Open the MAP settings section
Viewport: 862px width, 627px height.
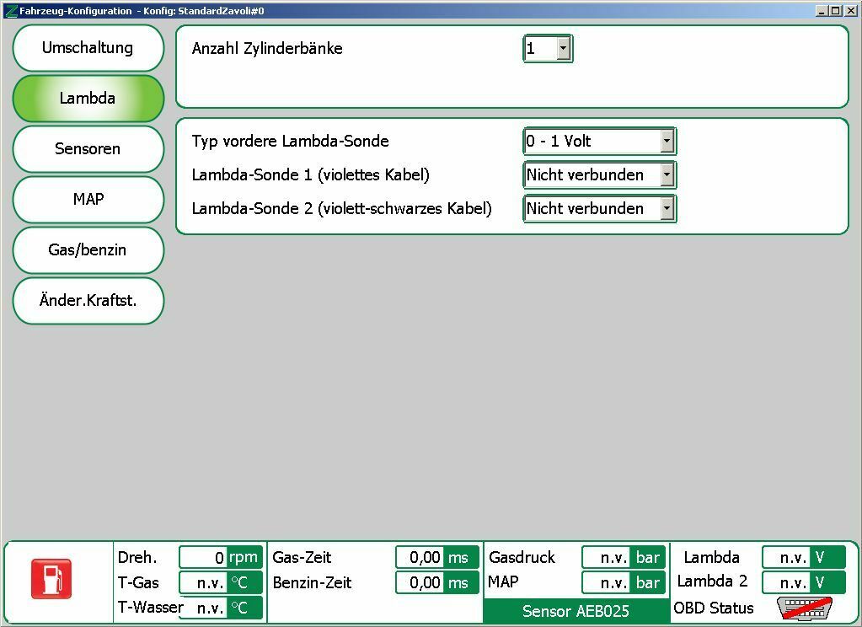click(88, 200)
